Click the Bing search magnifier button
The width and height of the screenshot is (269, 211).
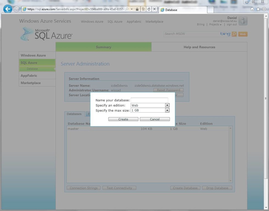point(234,34)
